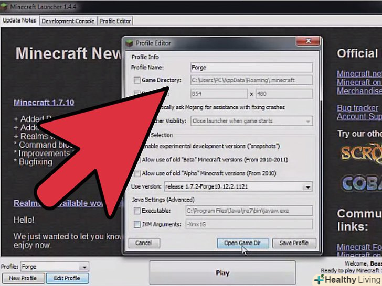
Task: Open the Minecraft Forum community link
Action: pos(359,247)
